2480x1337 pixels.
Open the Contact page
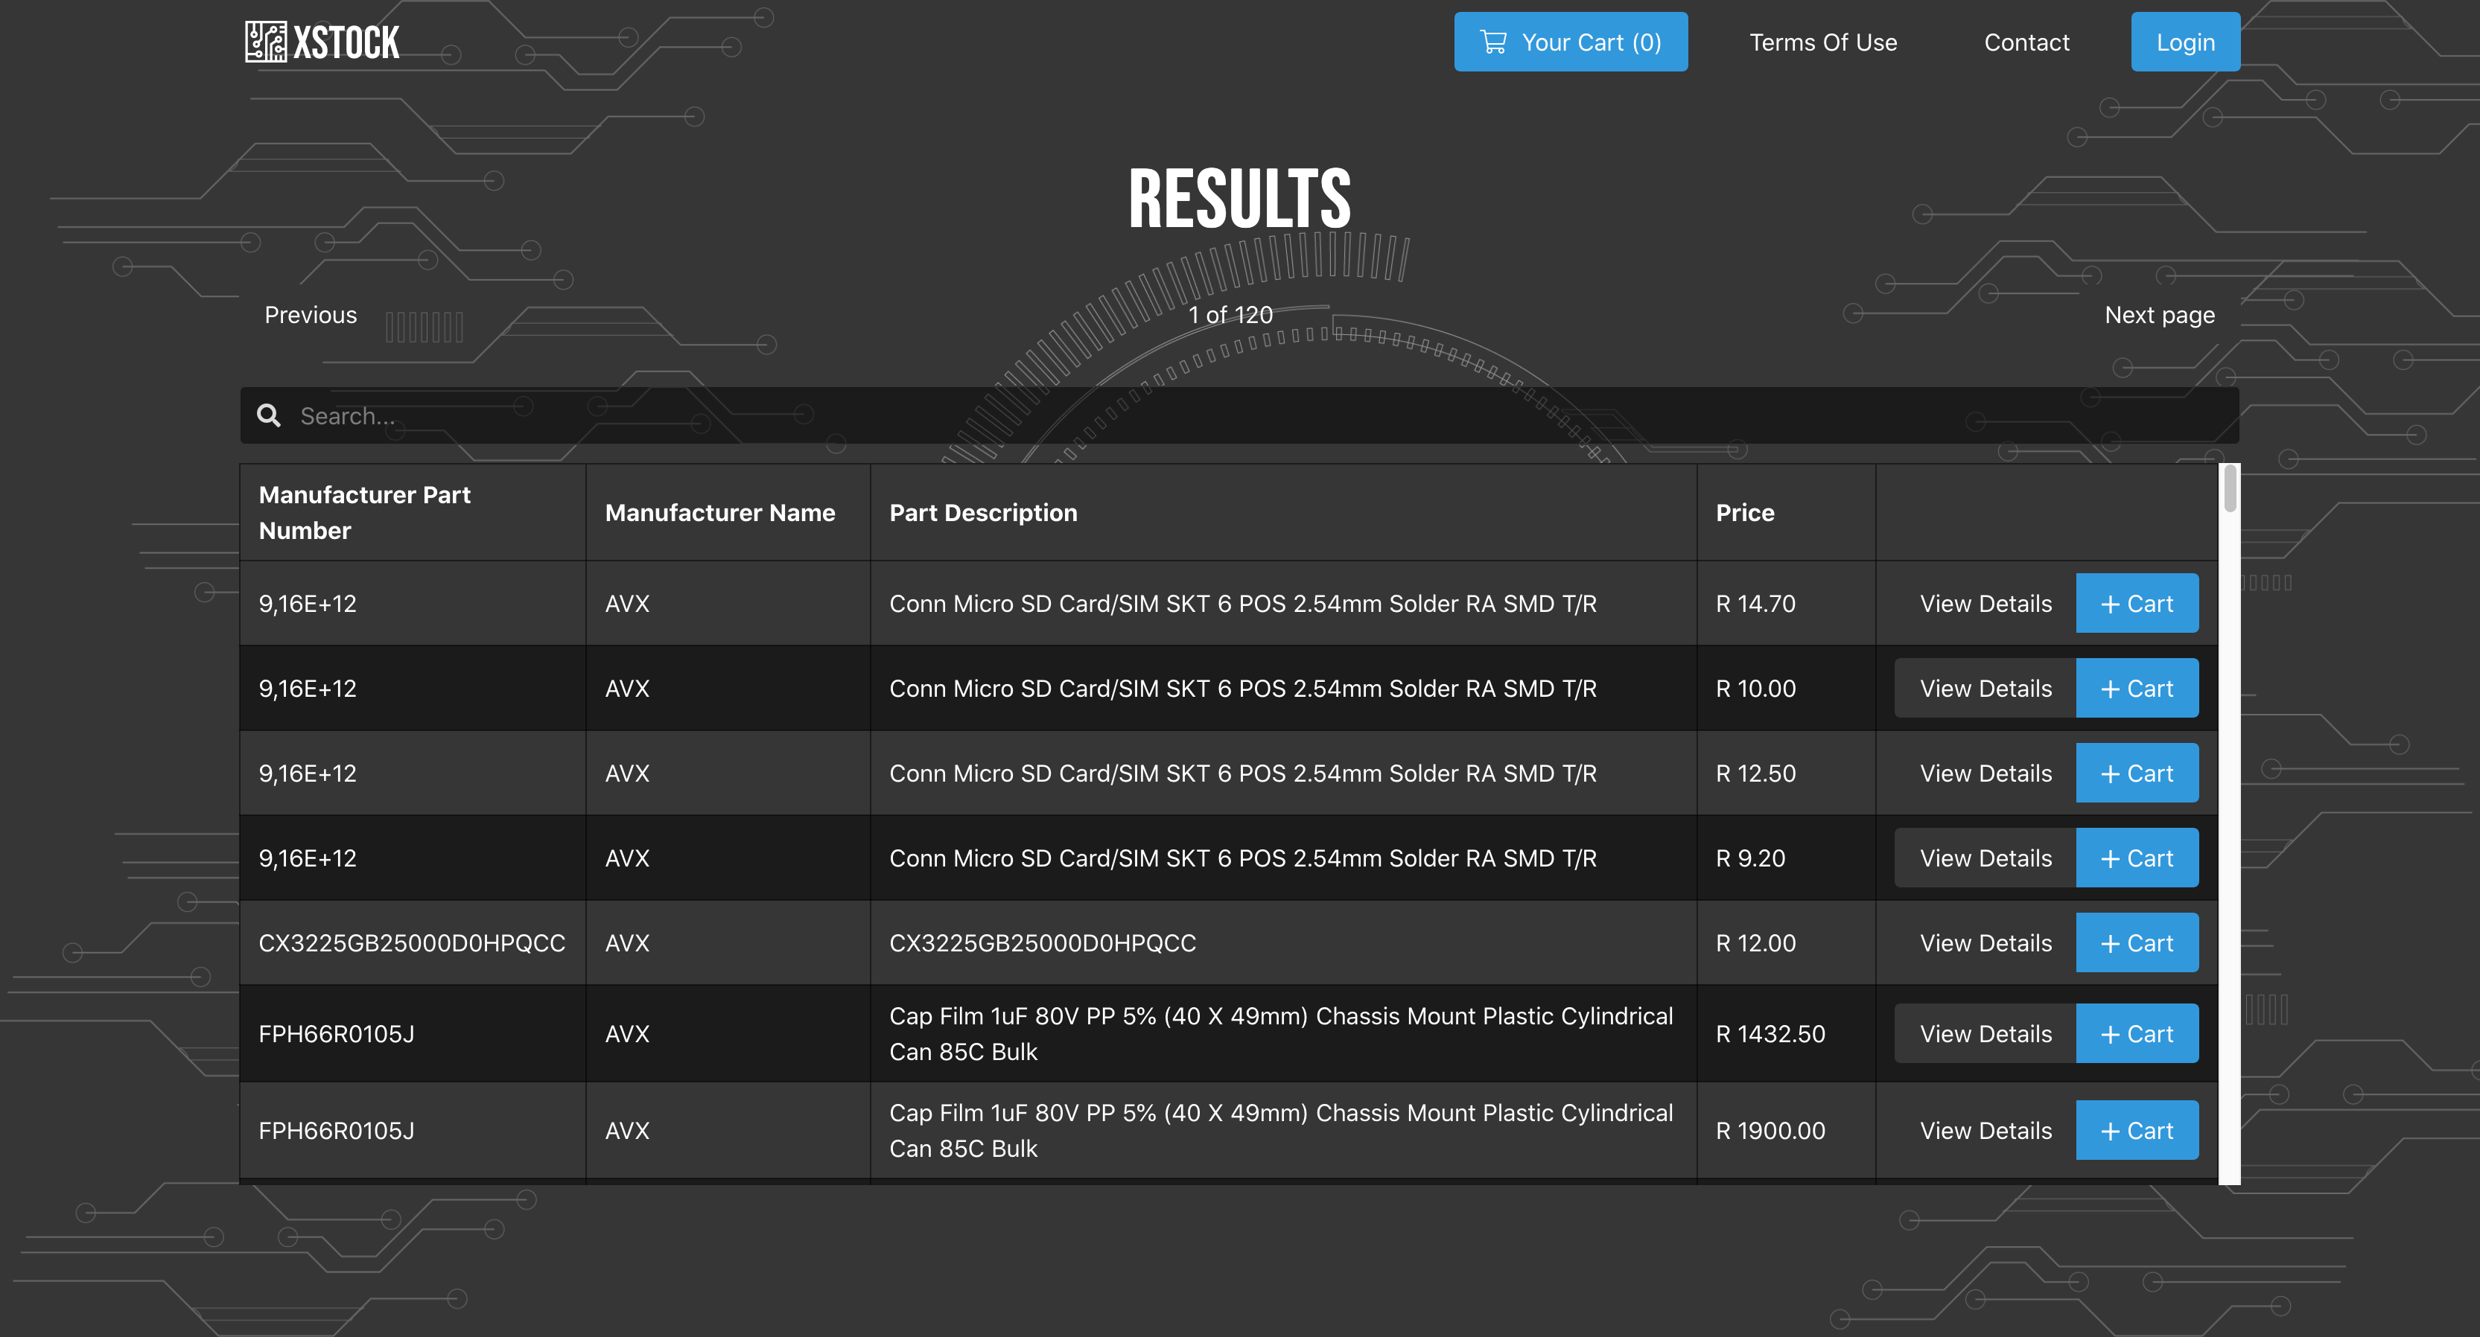(x=2026, y=42)
